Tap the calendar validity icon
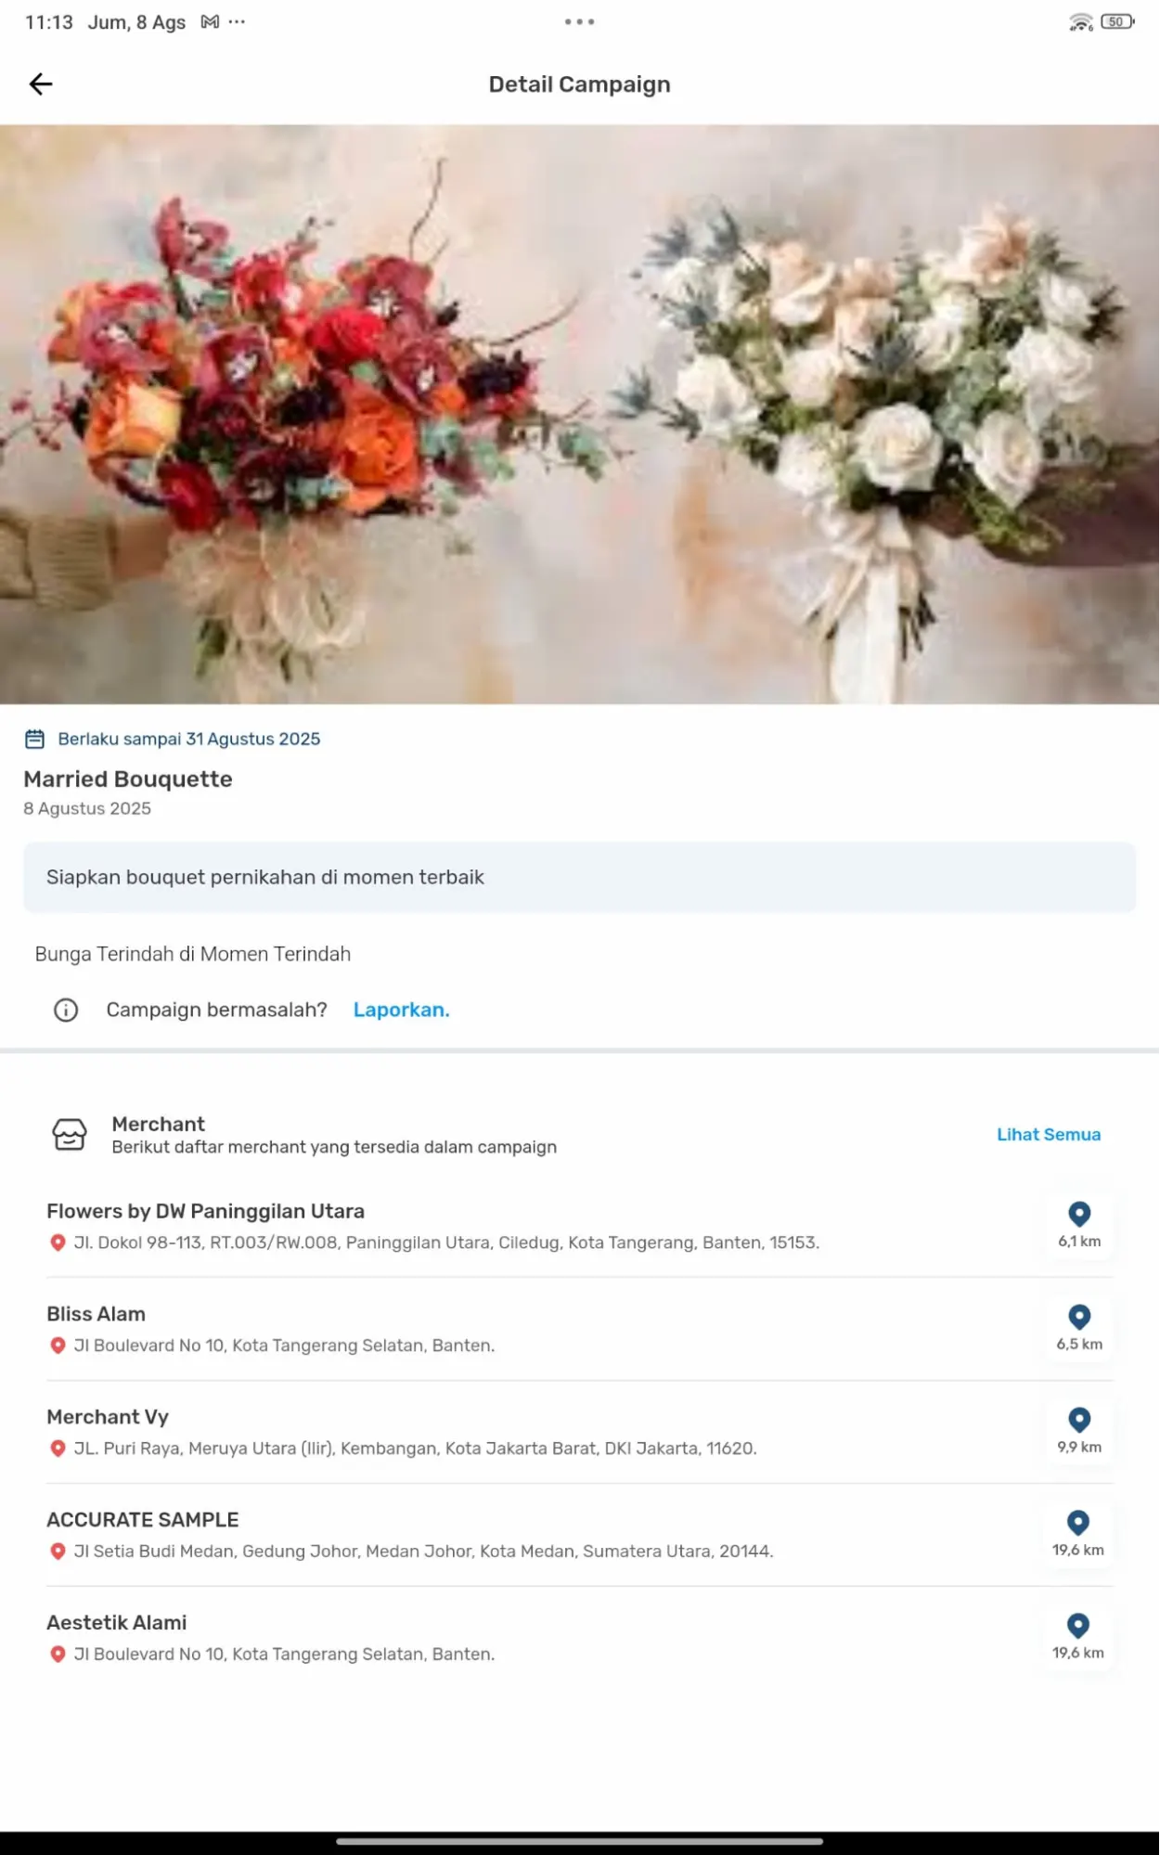 point(34,739)
